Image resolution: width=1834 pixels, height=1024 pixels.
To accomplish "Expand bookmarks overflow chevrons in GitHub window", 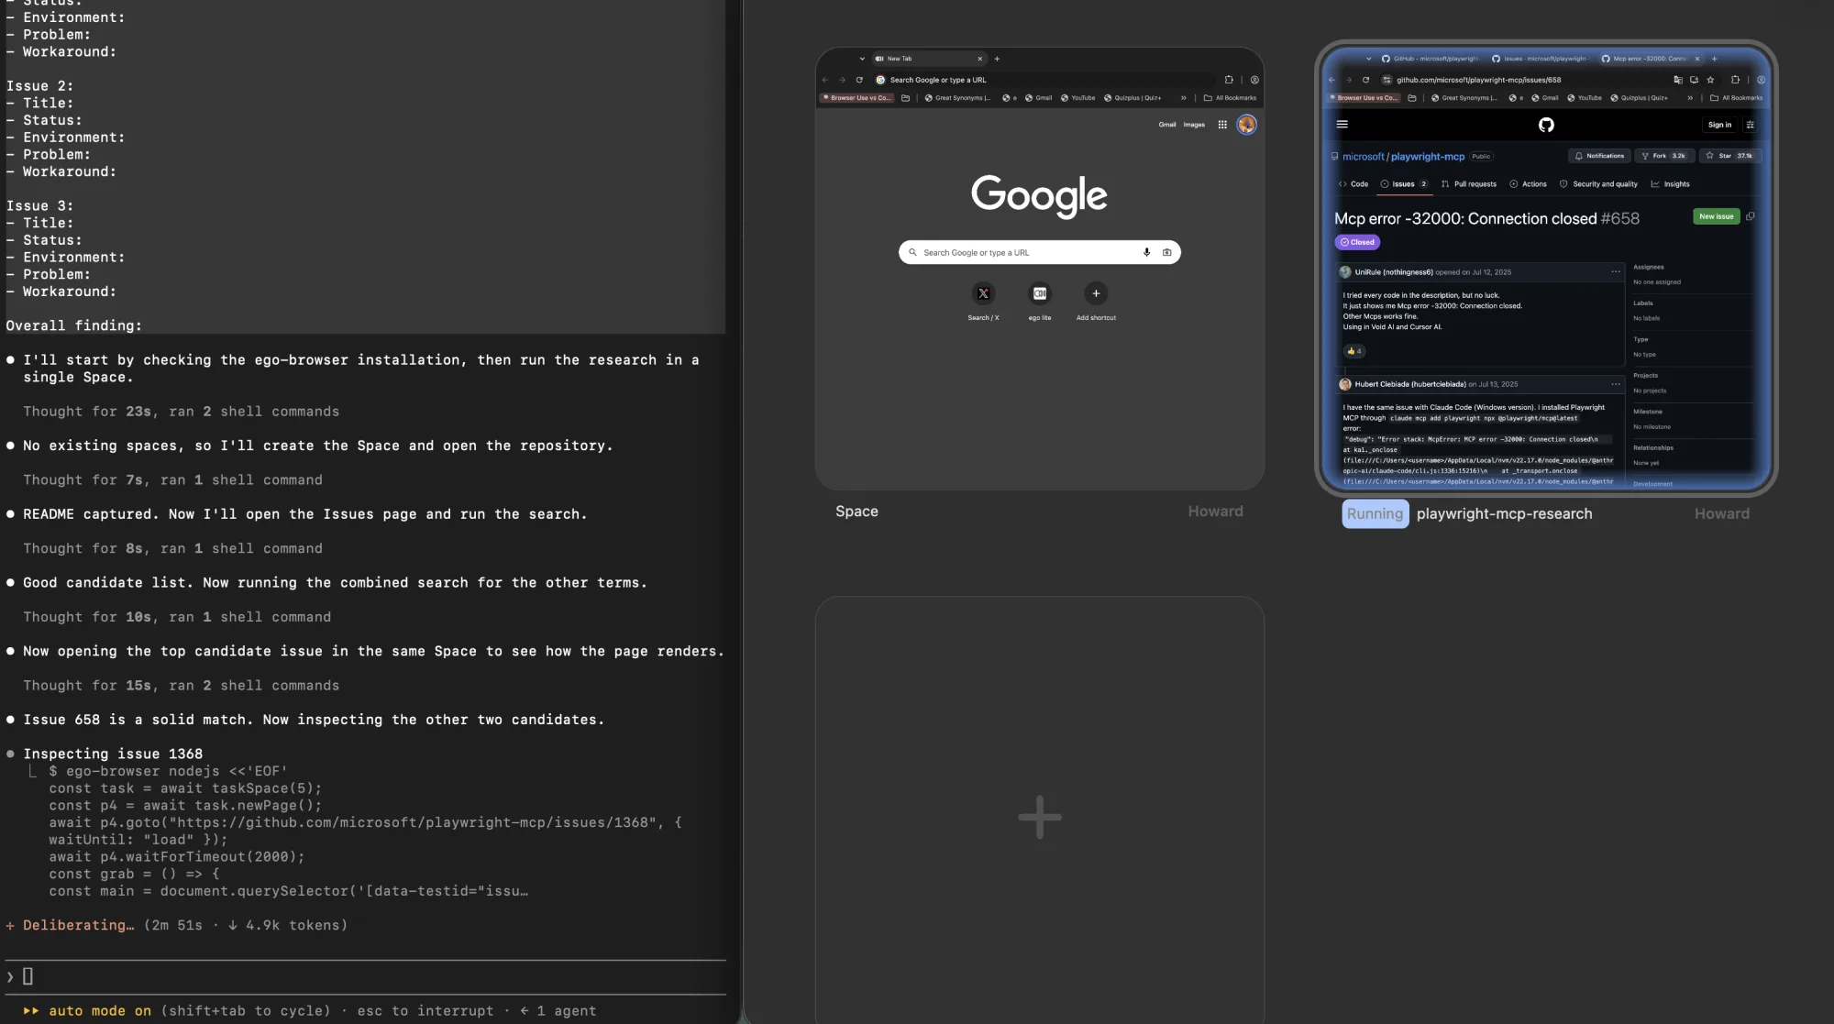I will pyautogui.click(x=1690, y=98).
